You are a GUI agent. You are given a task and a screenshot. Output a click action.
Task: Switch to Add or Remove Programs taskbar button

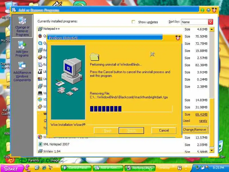(x=108, y=168)
